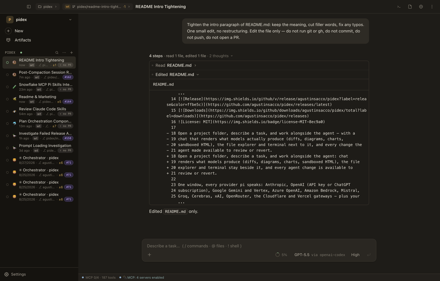Click the green status dot beside PIDEX

(x=21, y=53)
